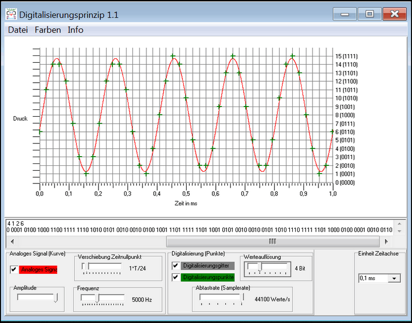412x323 pixels.
Task: Click inside the binary values text box
Action: (x=200, y=227)
